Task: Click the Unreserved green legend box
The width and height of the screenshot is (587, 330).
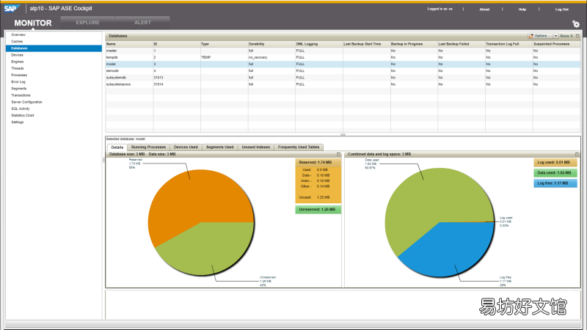Action: click(x=318, y=210)
